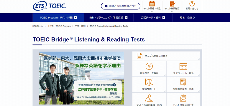Click the school banner image 江戸川学園取手
The image size is (230, 106).
(81, 78)
